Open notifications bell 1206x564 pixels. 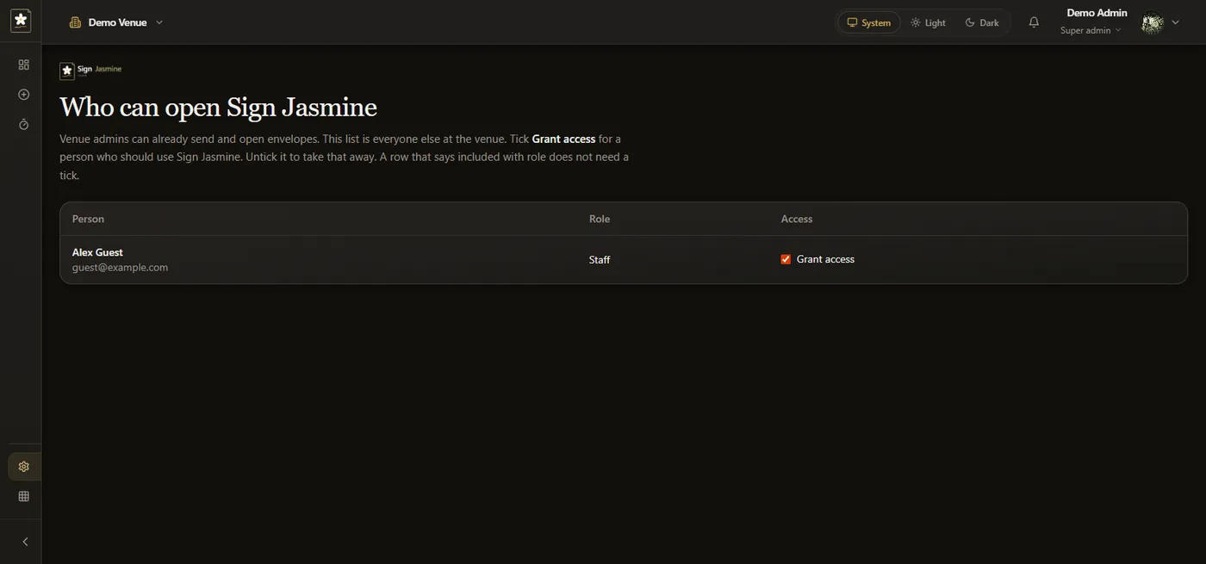[1034, 22]
